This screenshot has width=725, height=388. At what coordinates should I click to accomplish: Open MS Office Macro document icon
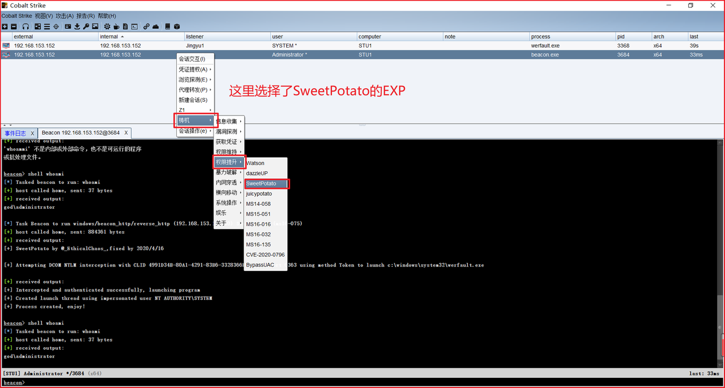125,27
